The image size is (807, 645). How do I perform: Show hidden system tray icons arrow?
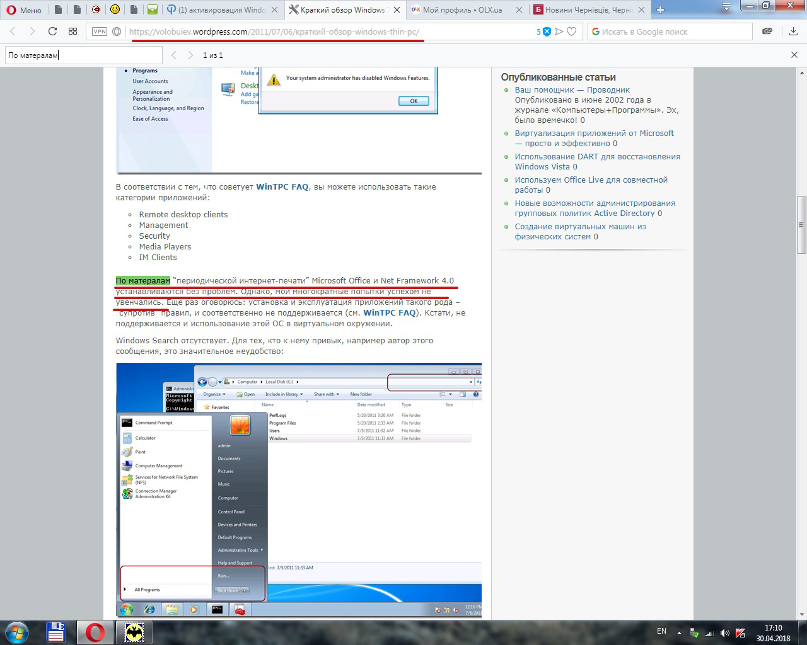pyautogui.click(x=679, y=632)
